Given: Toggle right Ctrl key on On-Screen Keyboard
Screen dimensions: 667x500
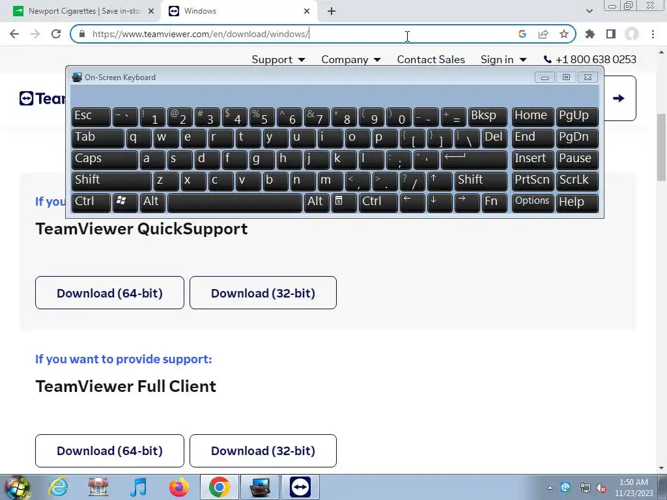Looking at the screenshot, I should (378, 202).
